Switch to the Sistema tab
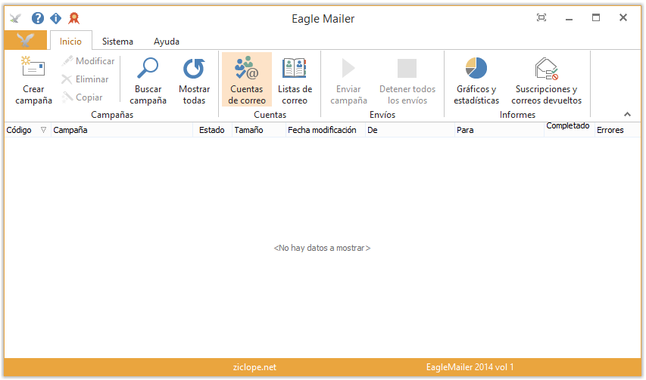Viewport: 646px width, 380px height. click(x=117, y=41)
